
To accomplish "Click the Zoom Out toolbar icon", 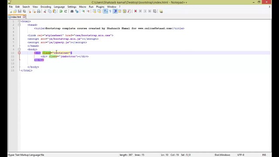I will pyautogui.click(x=88, y=11).
